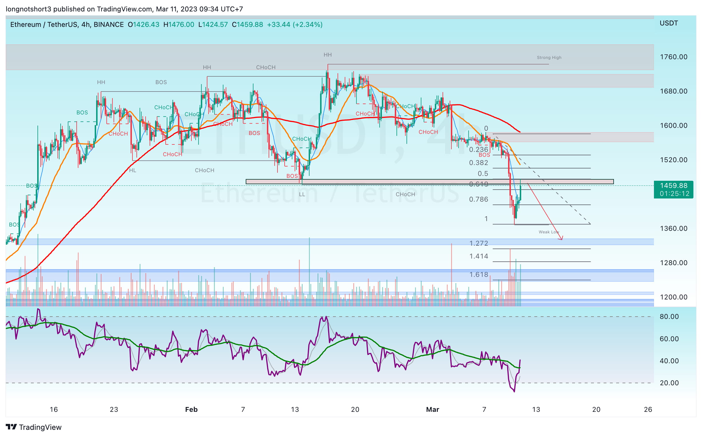Click the LL swing label
This screenshot has width=702, height=437.
point(302,194)
